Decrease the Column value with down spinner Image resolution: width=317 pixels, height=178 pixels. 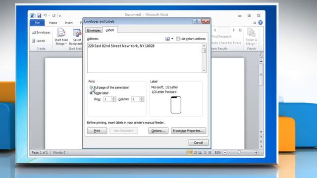[142, 100]
